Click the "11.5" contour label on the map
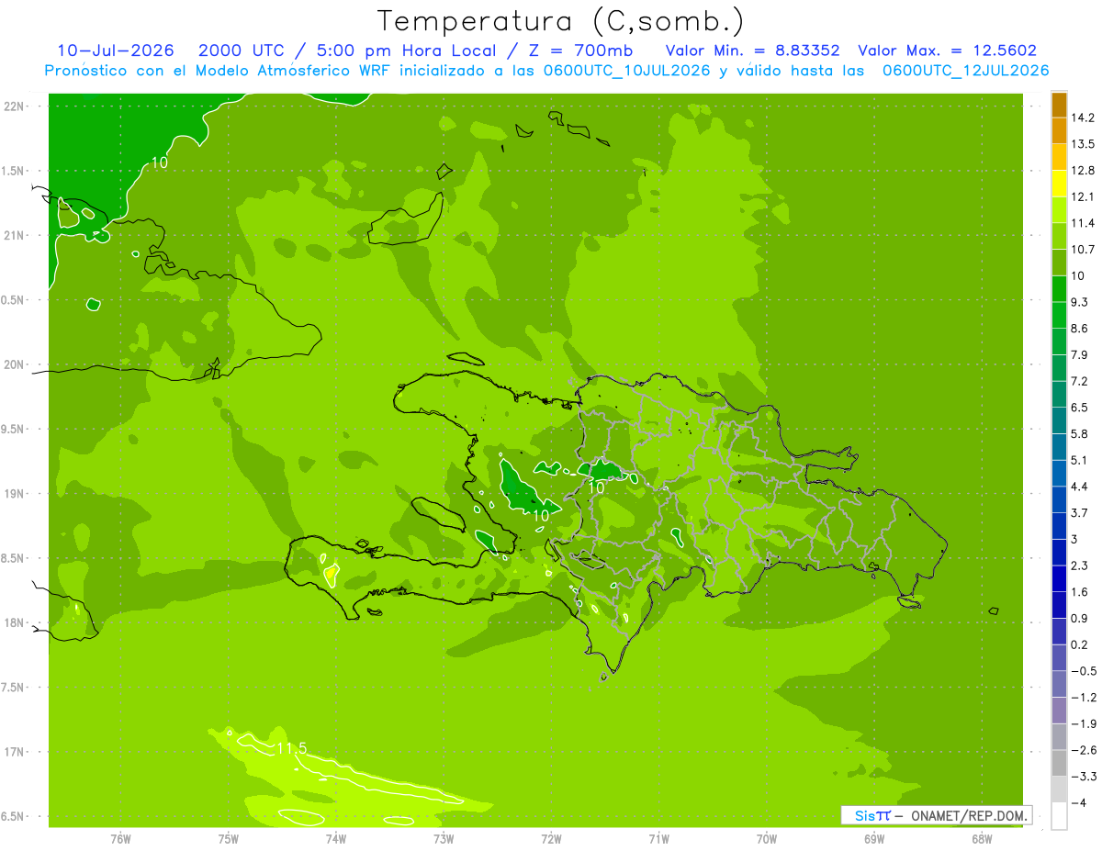Image resolution: width=1102 pixels, height=851 pixels. click(292, 749)
